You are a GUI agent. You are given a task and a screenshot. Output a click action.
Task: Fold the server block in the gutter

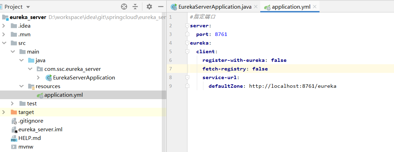coord(187,26)
